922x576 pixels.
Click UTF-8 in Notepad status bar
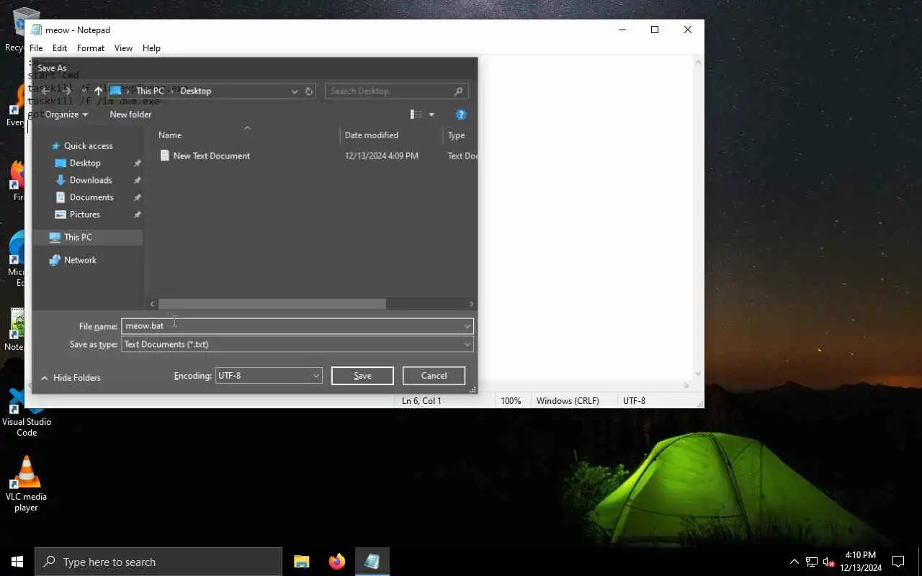[634, 401]
